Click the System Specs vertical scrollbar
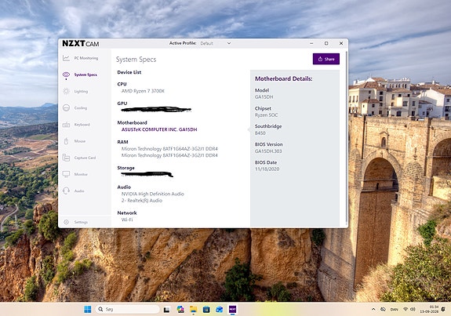Screen dimensions: 451x316 tap(346, 138)
